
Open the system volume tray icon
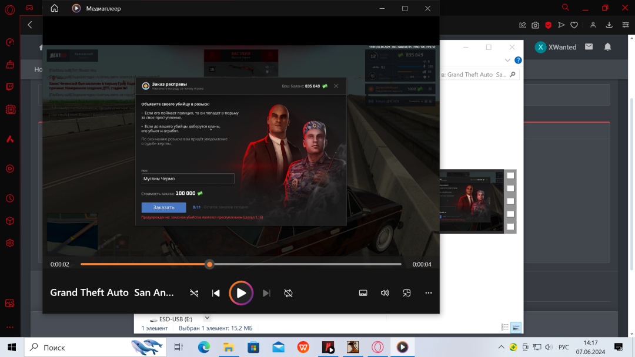[549, 347]
